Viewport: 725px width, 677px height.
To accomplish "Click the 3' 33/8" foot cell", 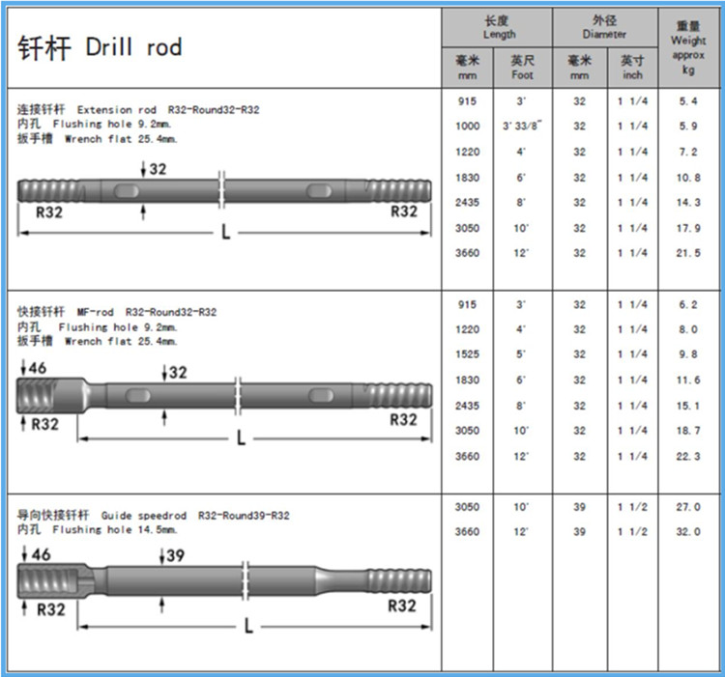I will pos(522,126).
